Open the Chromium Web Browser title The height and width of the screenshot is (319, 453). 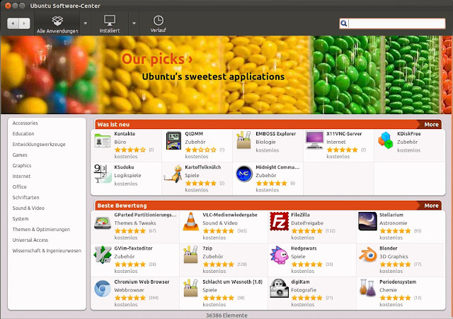(142, 281)
